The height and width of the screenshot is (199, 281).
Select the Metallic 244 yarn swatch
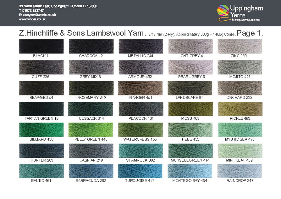[x=141, y=46]
